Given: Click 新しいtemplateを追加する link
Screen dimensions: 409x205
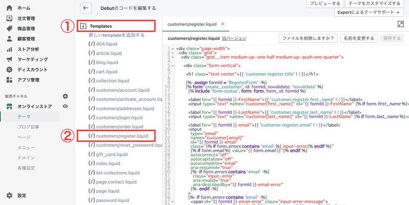Looking at the screenshot, I should pyautogui.click(x=117, y=35).
